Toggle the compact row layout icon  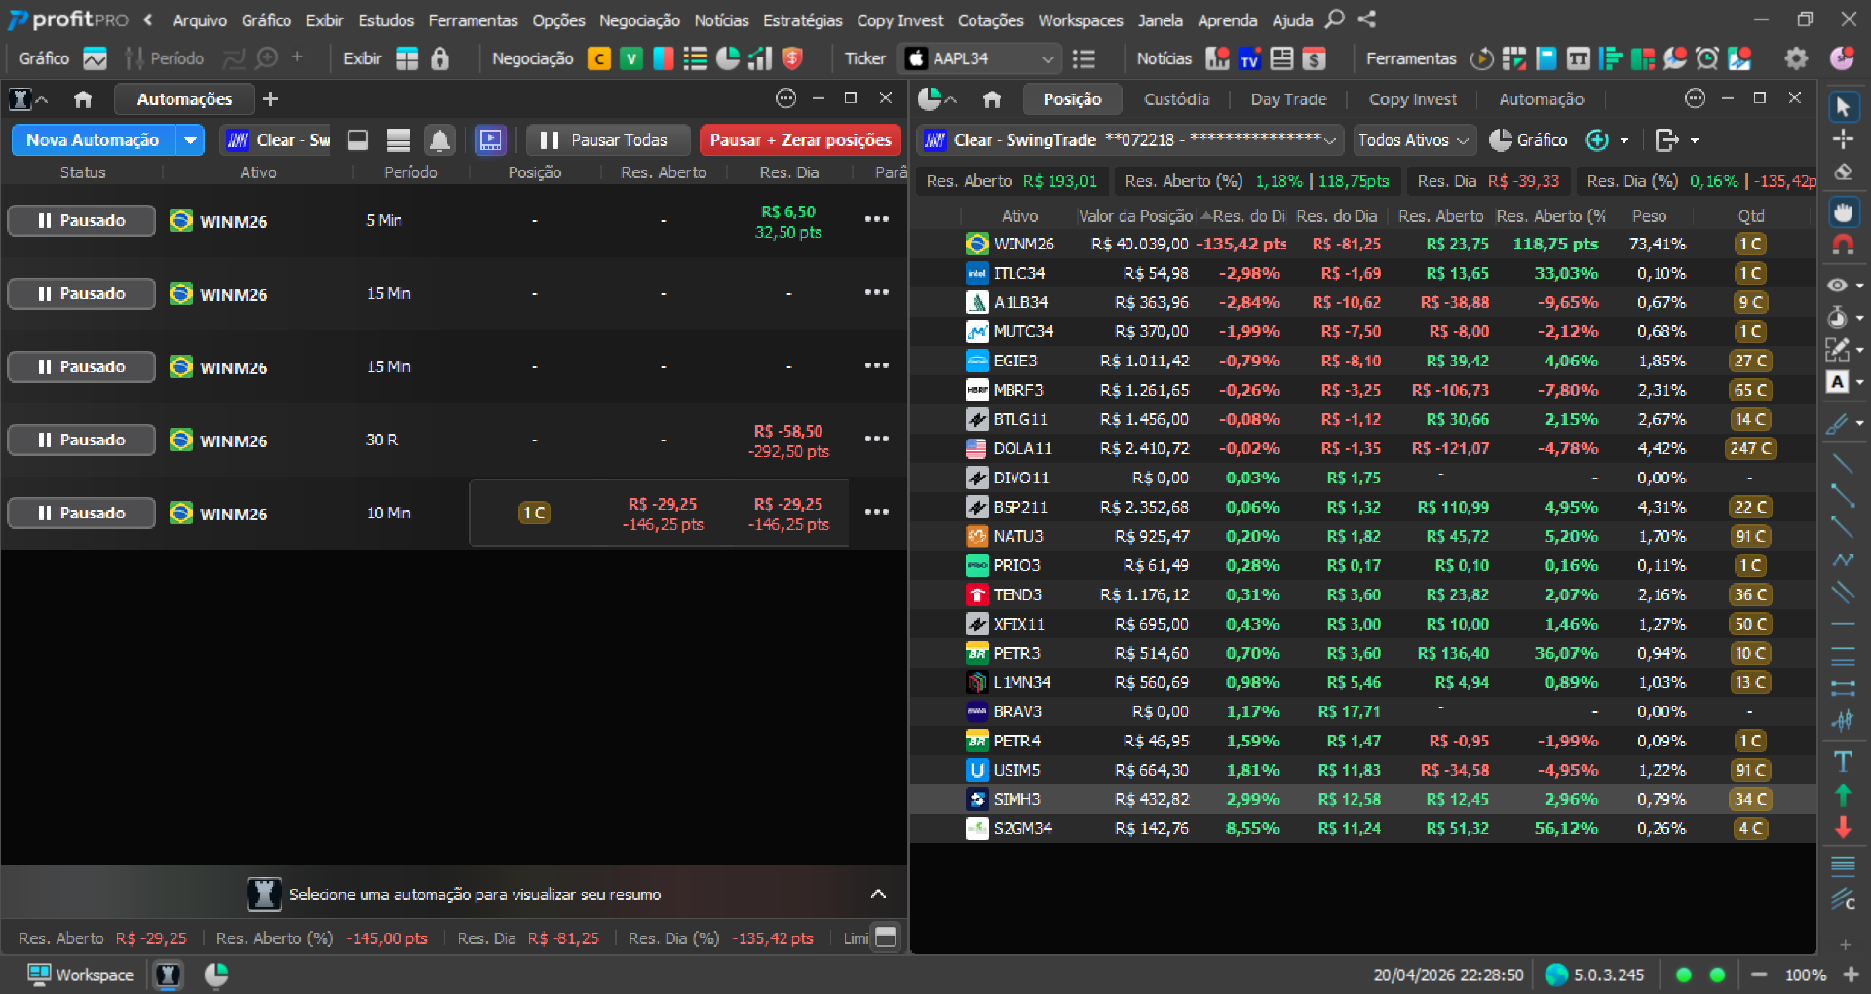(358, 140)
